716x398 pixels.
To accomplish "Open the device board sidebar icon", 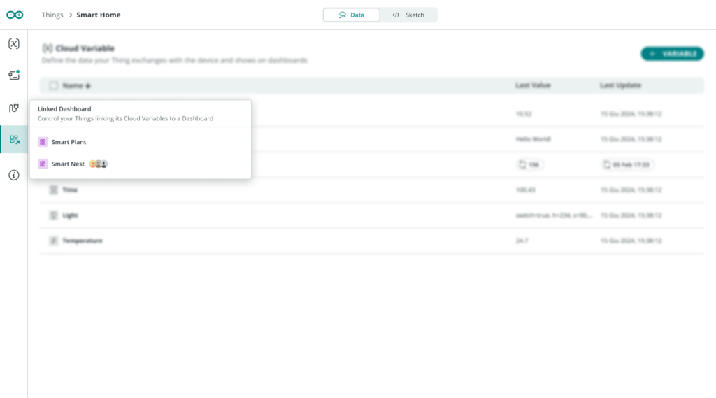I will pyautogui.click(x=14, y=76).
